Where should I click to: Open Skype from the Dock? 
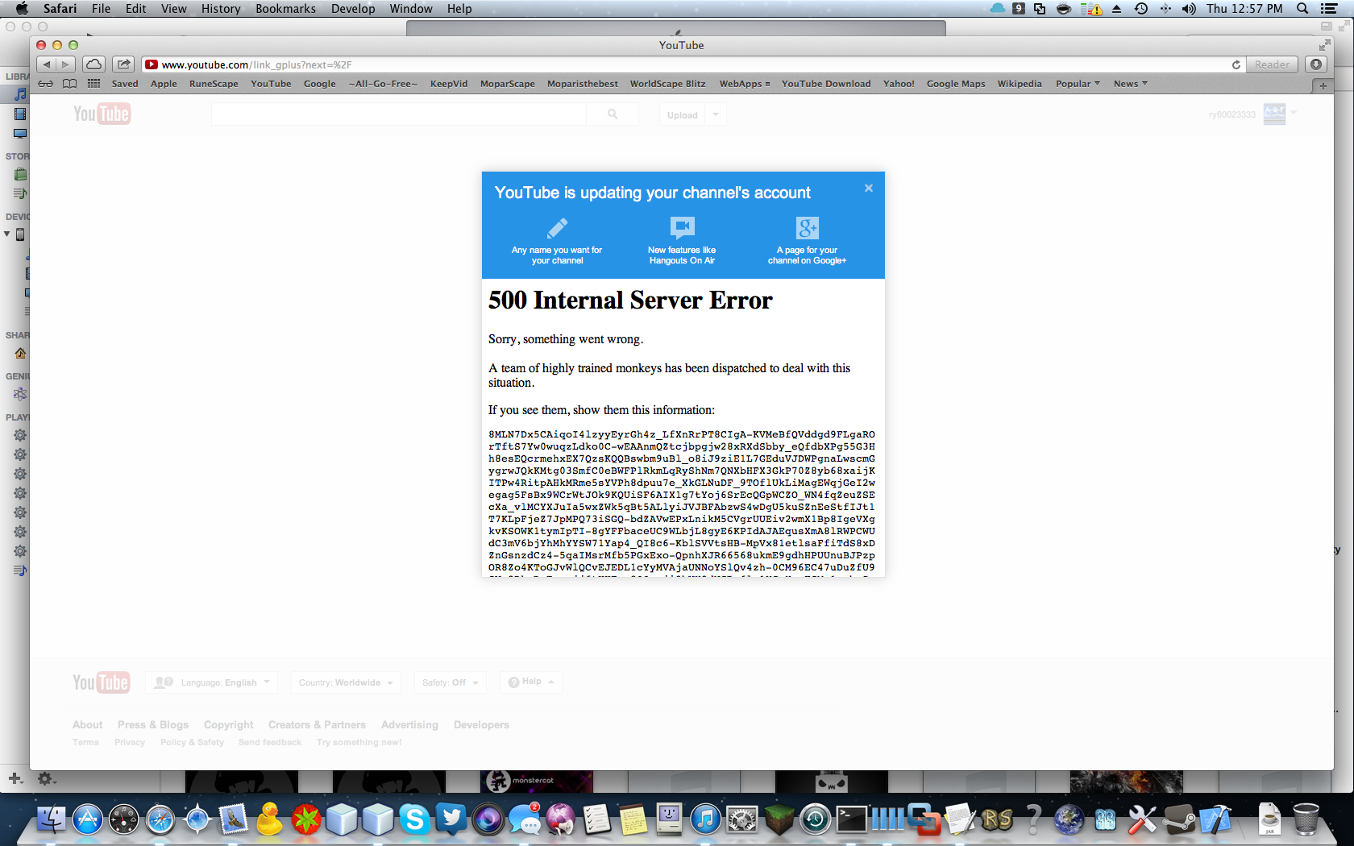[x=414, y=819]
